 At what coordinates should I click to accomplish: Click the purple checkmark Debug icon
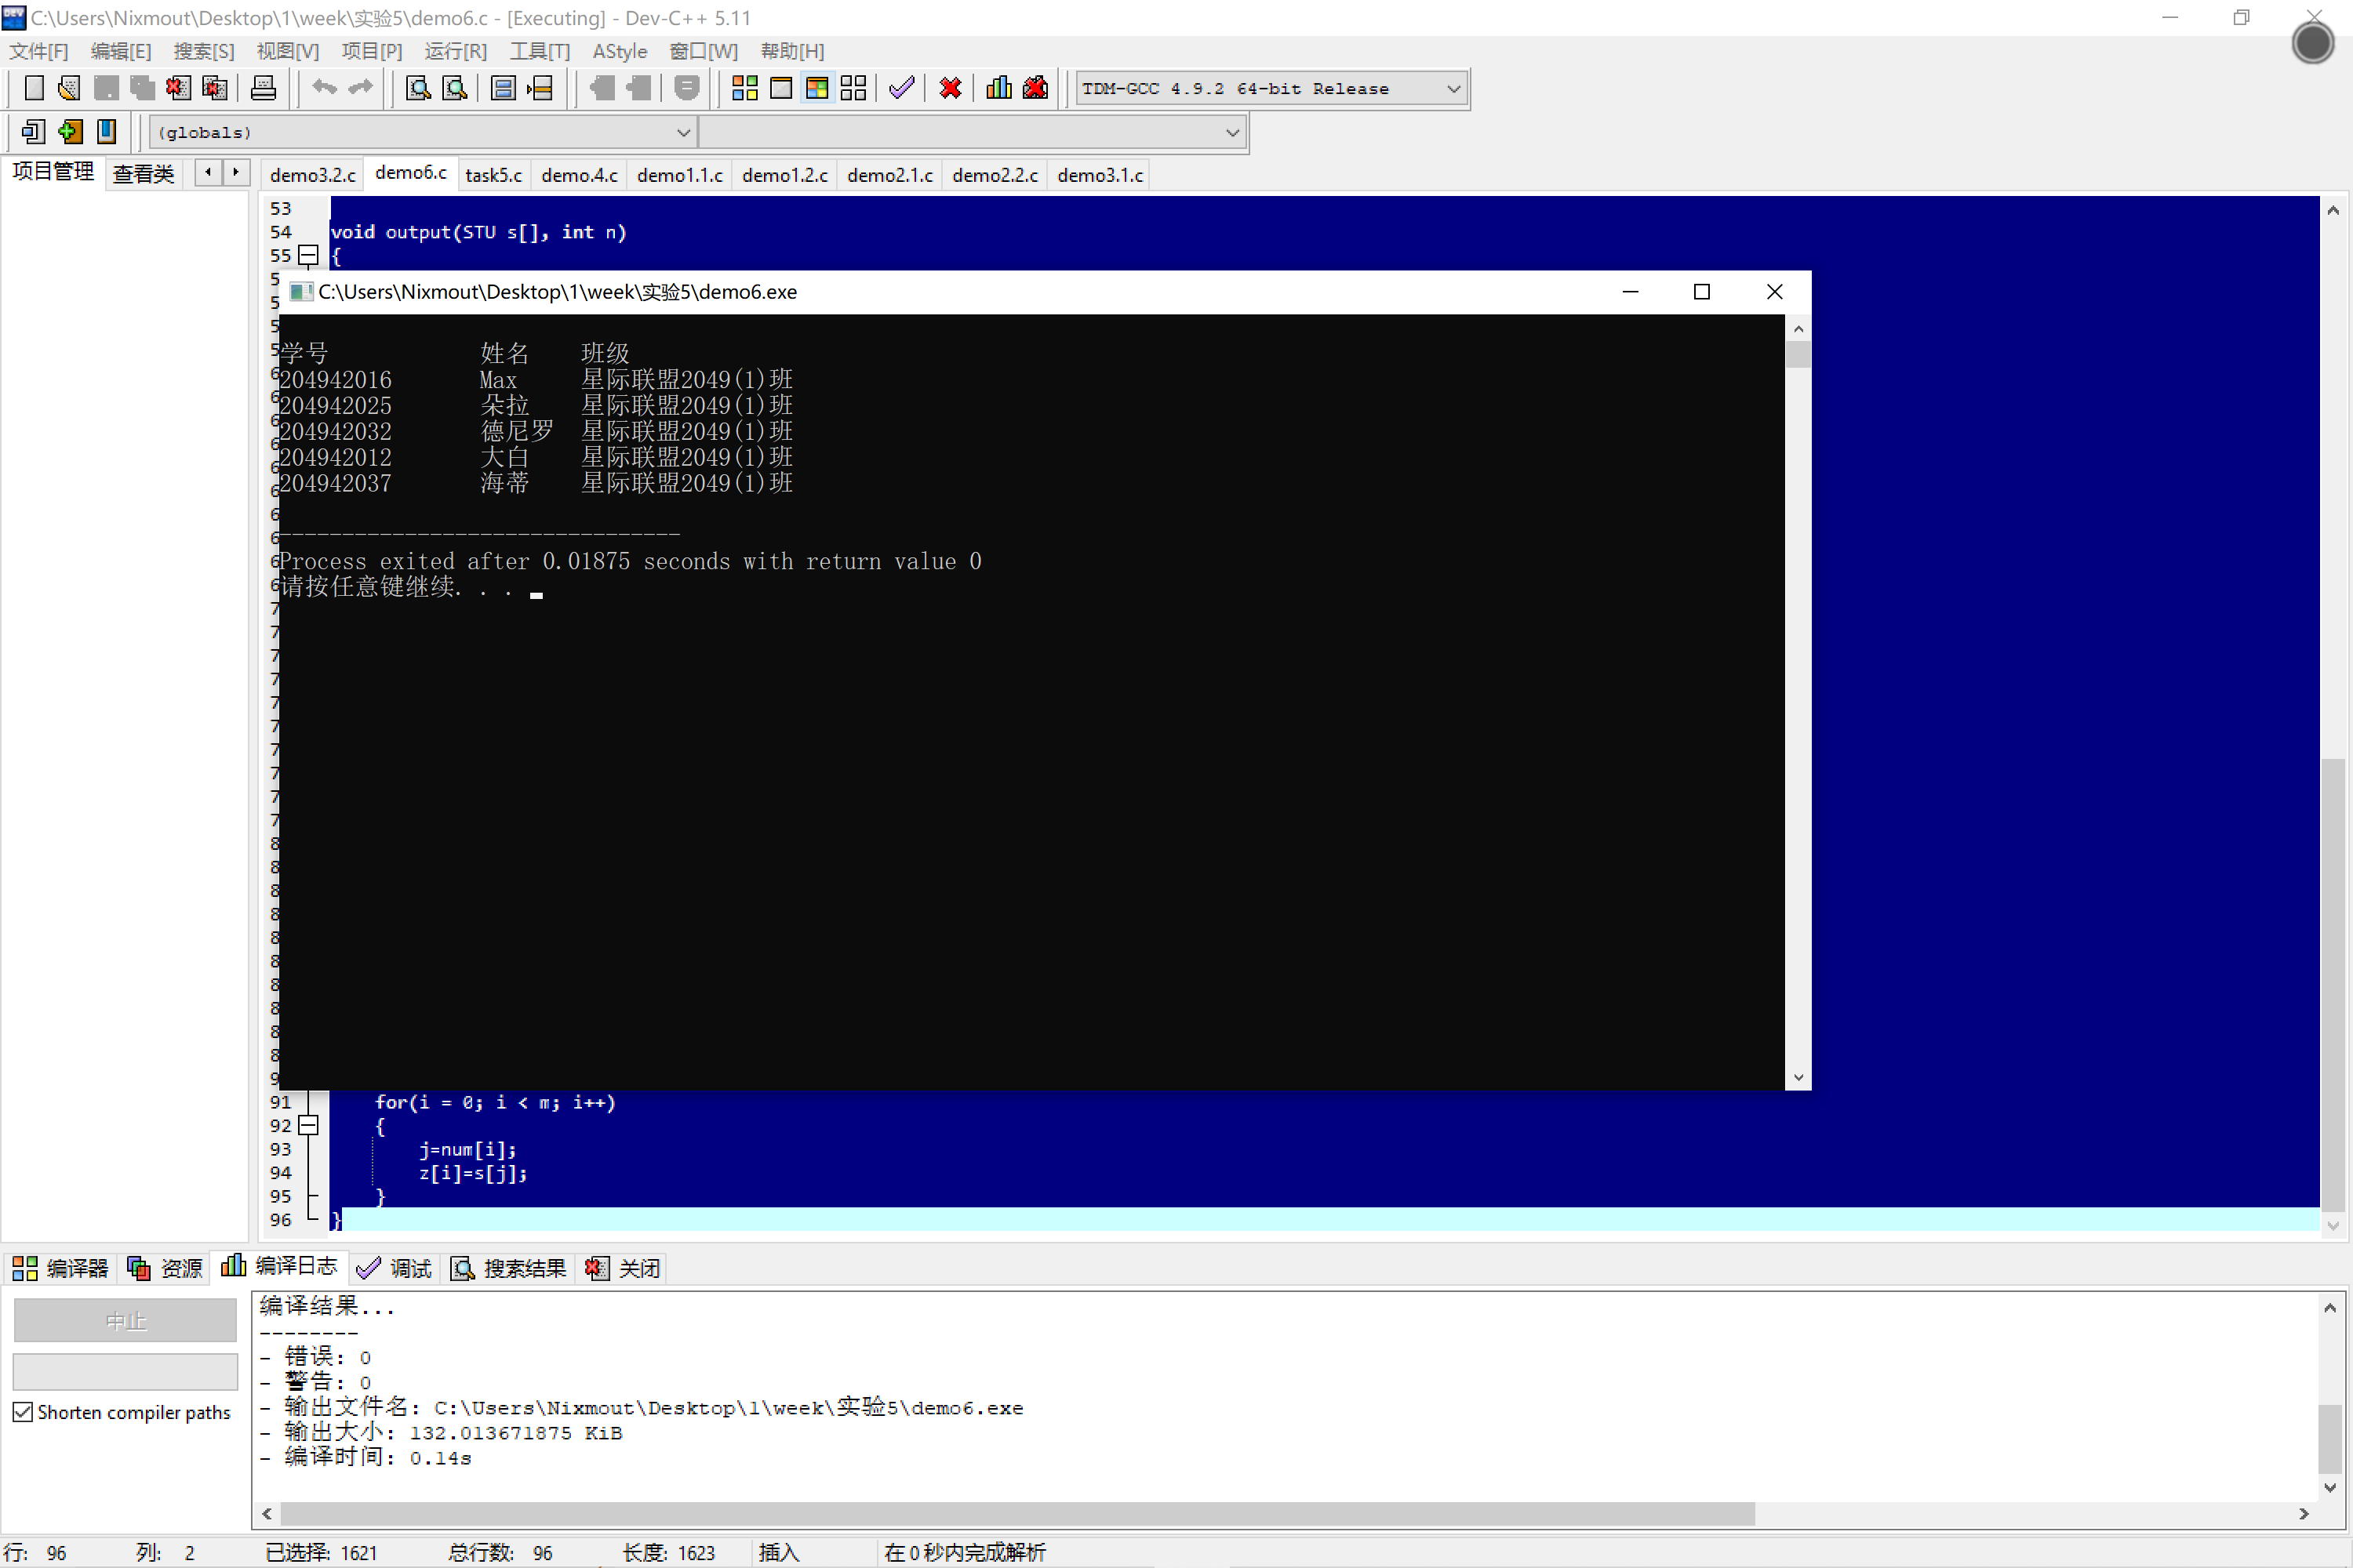[901, 88]
